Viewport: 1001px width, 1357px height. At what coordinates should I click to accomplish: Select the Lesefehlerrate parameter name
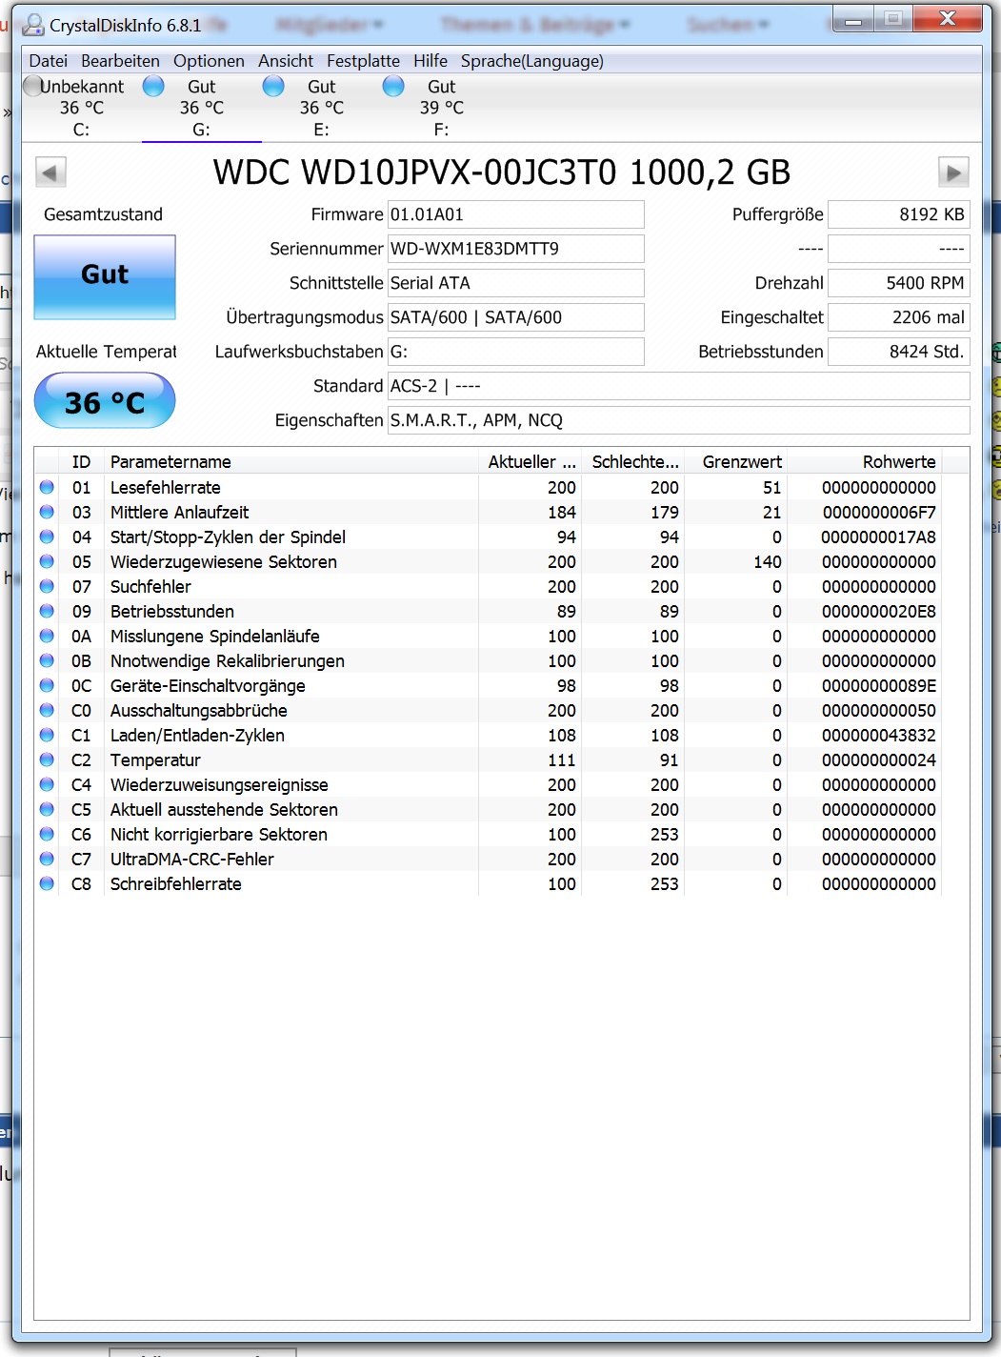pos(166,487)
